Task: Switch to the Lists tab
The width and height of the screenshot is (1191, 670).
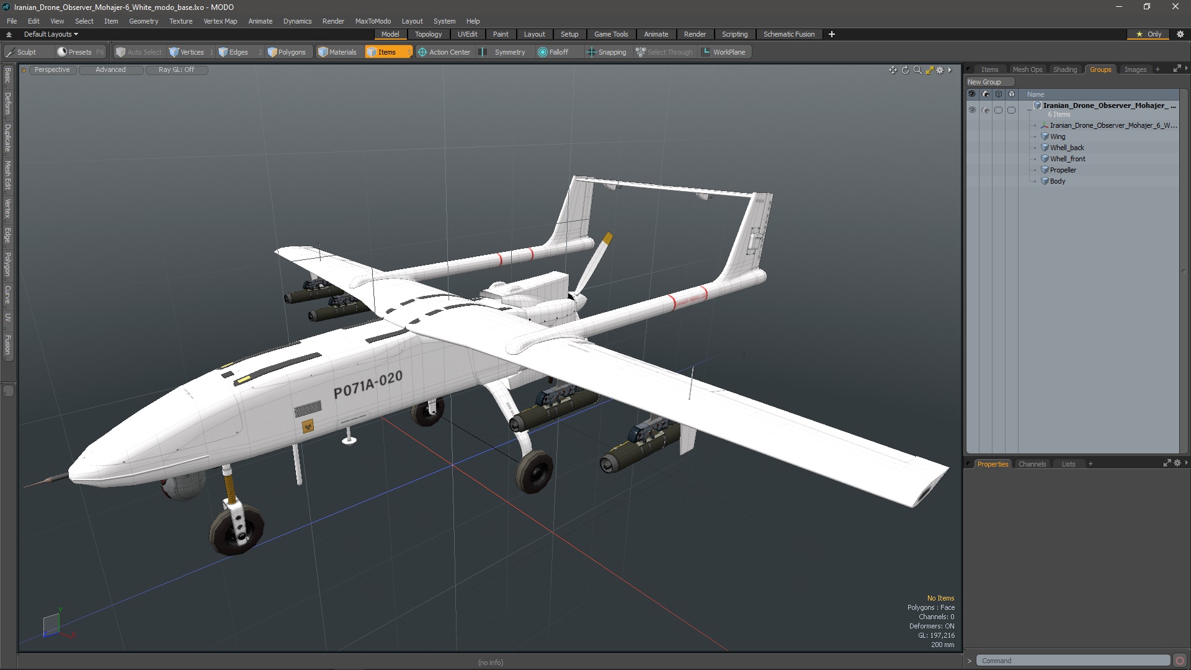Action: point(1068,464)
